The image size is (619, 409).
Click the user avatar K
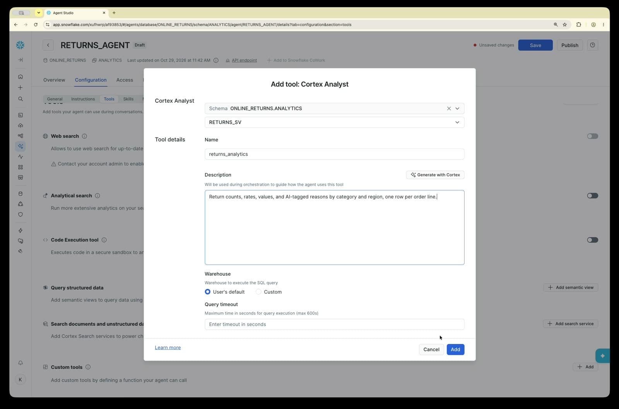click(21, 380)
